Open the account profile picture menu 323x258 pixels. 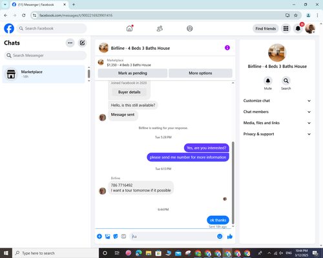click(310, 28)
